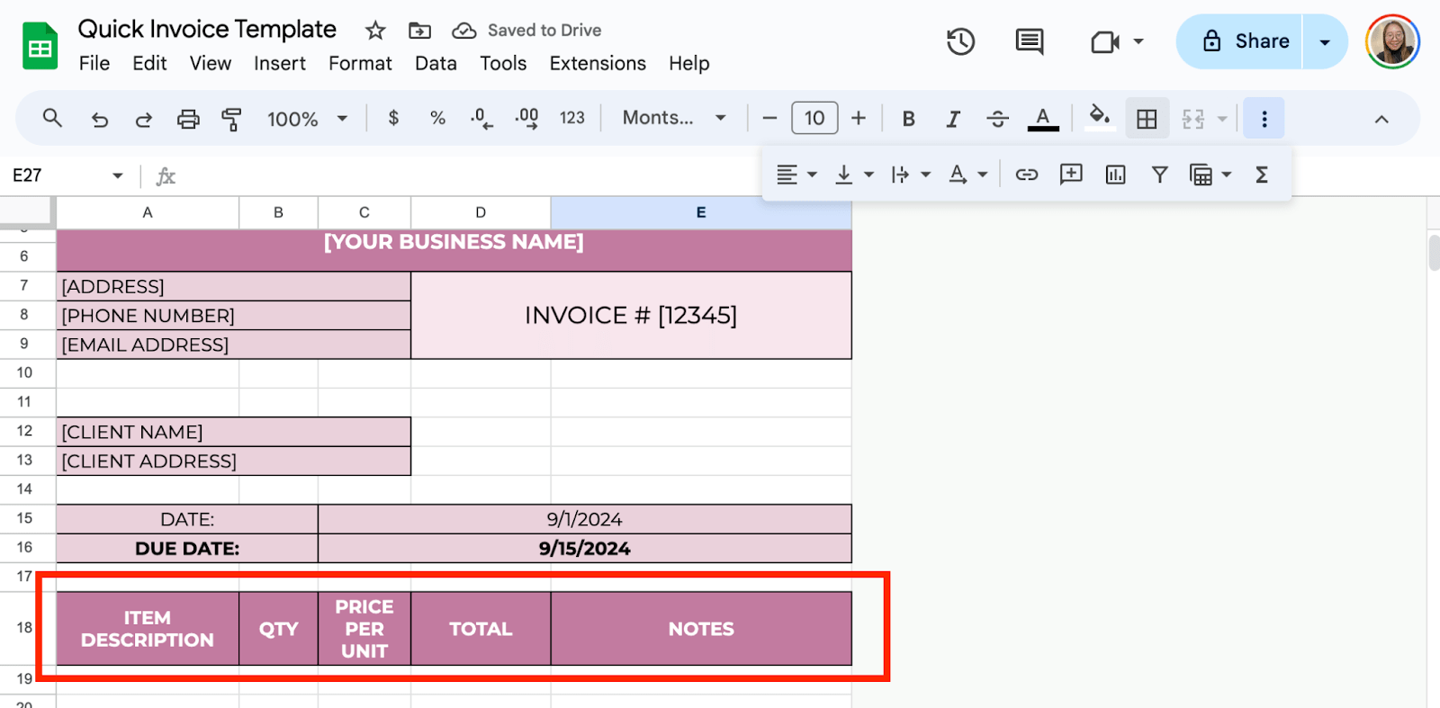
Task: Star the Quick Invoice Template document
Action: click(375, 31)
